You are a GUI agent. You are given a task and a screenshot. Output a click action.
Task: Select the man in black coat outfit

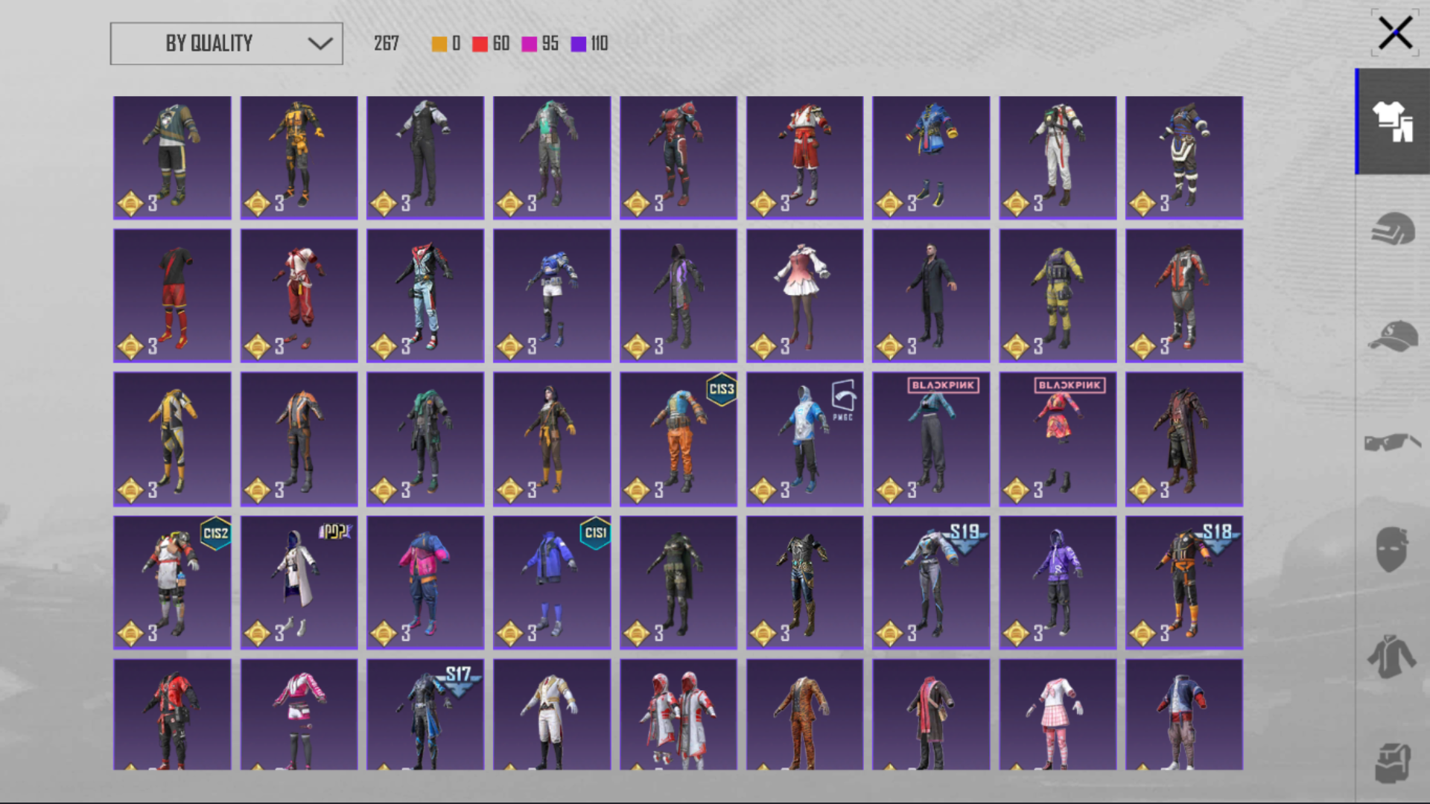pyautogui.click(x=931, y=296)
